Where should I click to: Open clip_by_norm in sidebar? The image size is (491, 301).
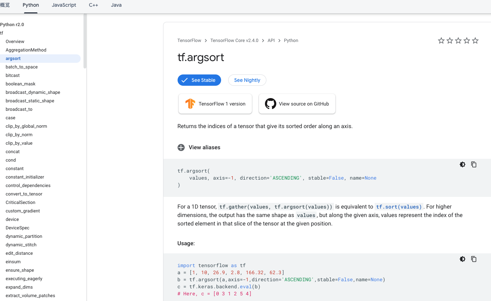pyautogui.click(x=19, y=135)
